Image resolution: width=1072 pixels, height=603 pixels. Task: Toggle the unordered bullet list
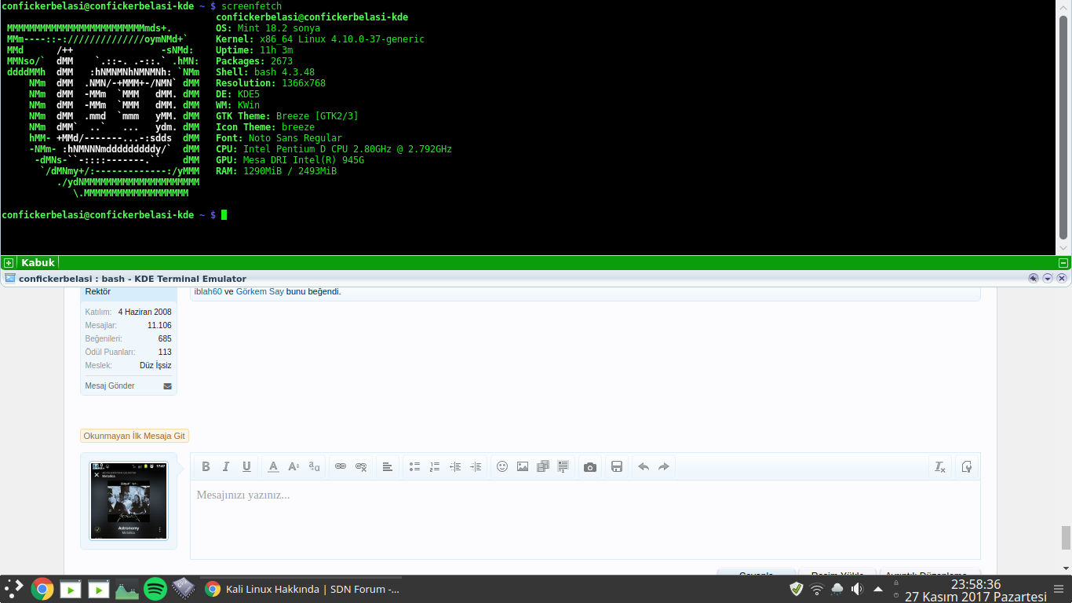[414, 466]
